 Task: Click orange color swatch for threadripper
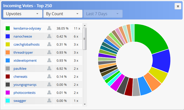8,52
